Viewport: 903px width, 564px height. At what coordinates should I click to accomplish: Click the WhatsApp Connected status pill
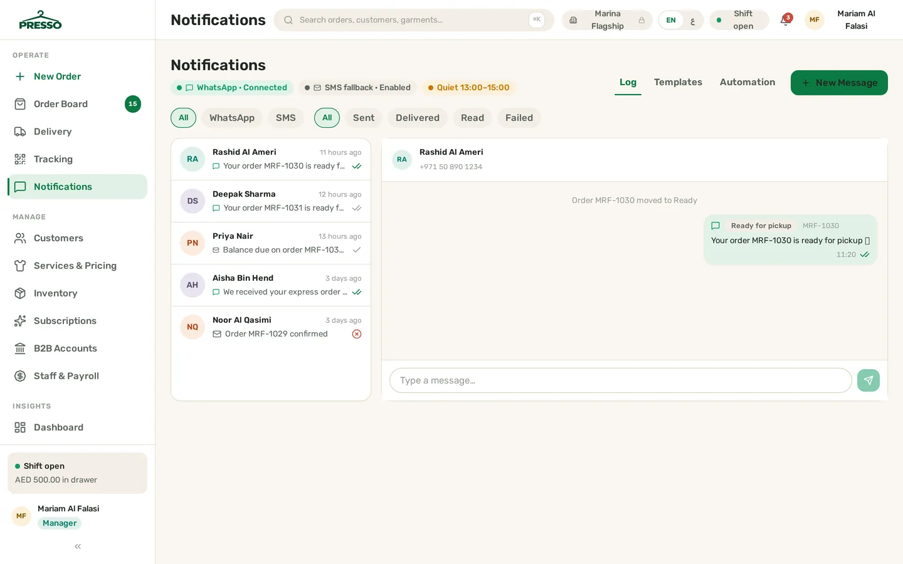point(232,88)
